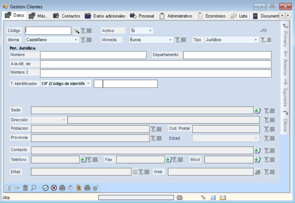Click the gear settings icon in bottom toolbar
The height and width of the screenshot is (203, 295).
point(95,188)
